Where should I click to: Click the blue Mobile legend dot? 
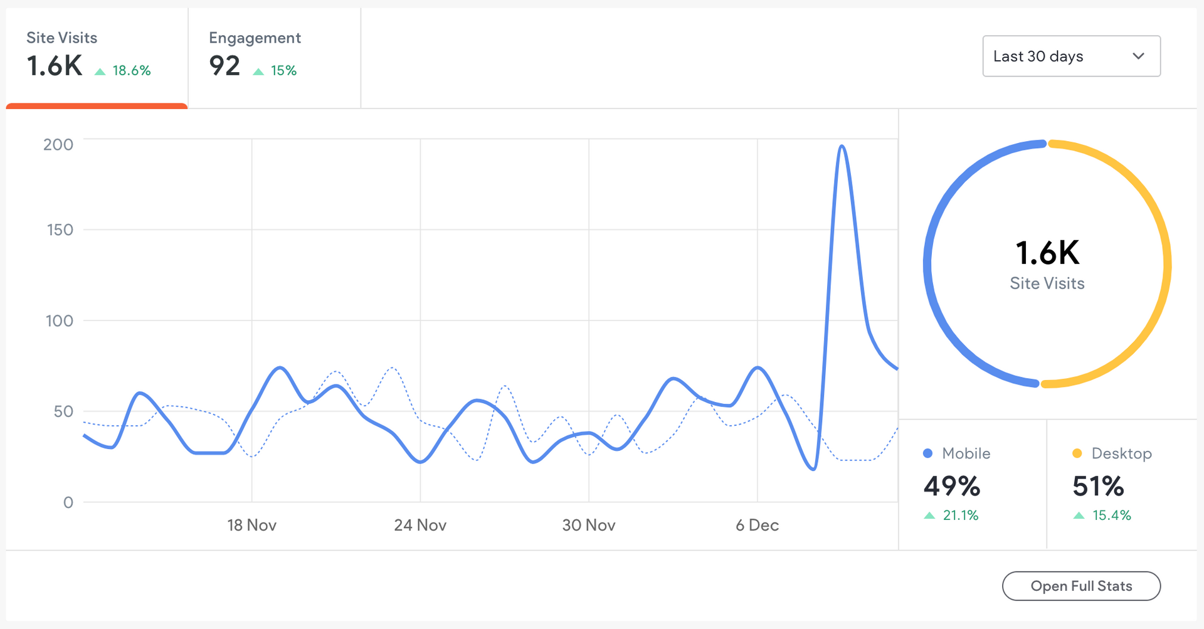click(x=928, y=453)
